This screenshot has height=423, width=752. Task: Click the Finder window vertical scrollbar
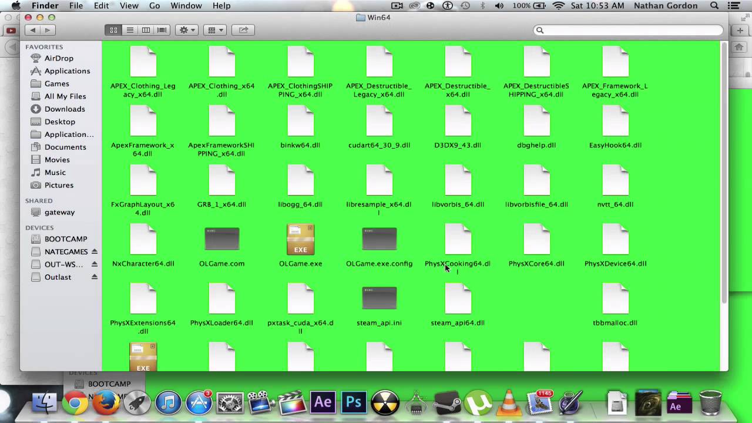coord(724,173)
